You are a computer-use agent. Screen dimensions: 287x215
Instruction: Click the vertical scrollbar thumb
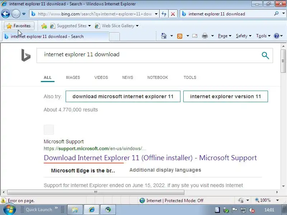point(283,61)
